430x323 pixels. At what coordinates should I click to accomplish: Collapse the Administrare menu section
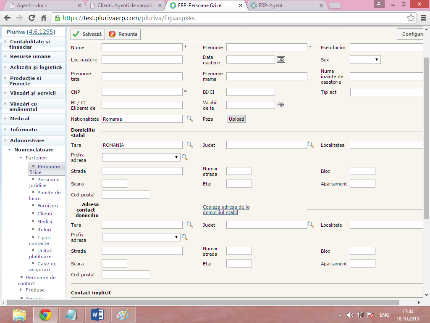[27, 140]
